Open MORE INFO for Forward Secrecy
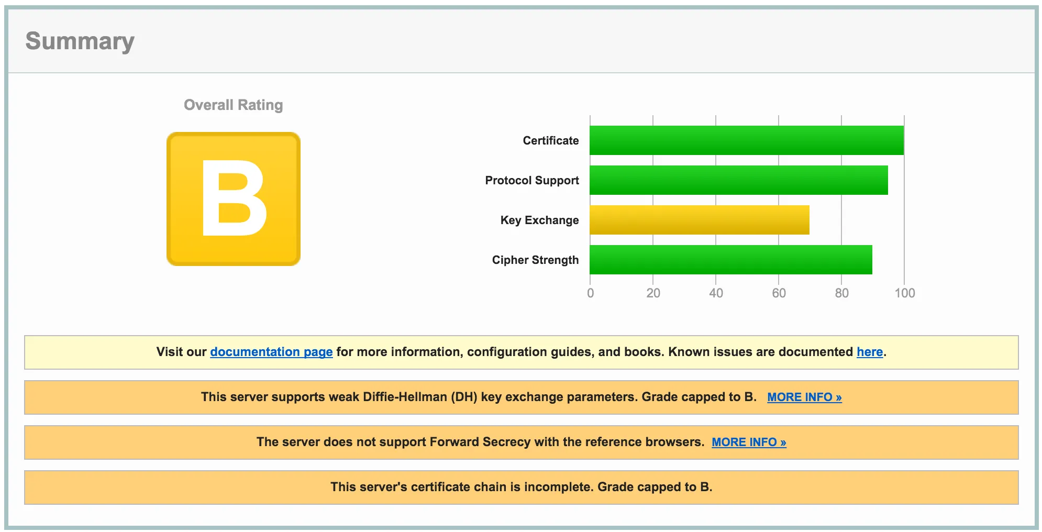 coord(749,442)
